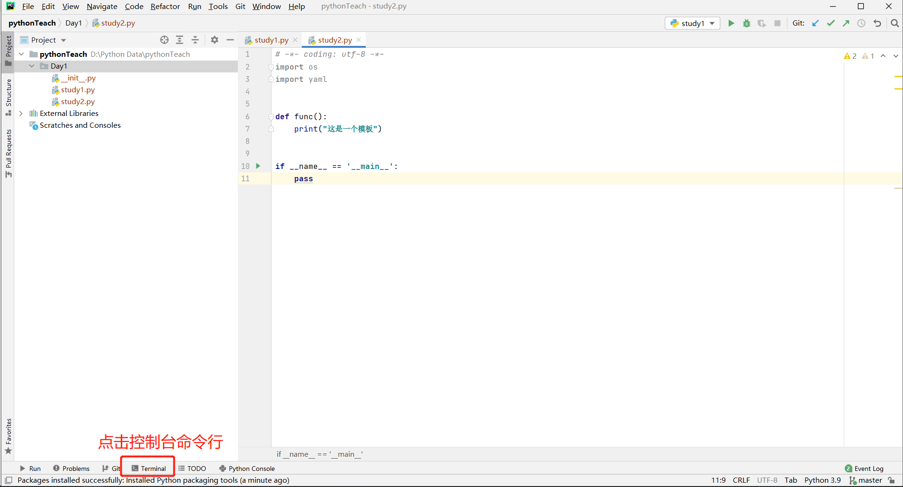Click the Stop process square icon

(x=777, y=23)
